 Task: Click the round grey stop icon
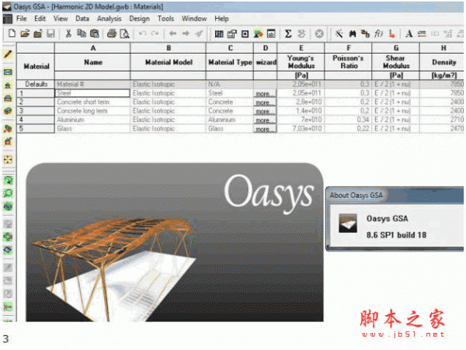(319, 34)
